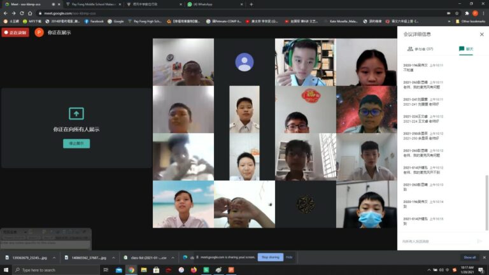Click the browser back arrow
The image size is (489, 275).
[x=5, y=13]
